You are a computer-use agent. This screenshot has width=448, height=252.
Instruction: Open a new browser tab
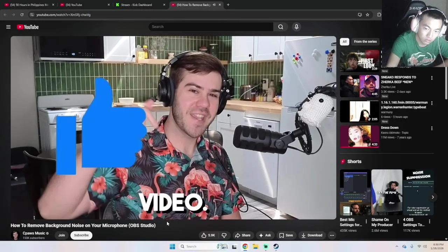tap(228, 5)
